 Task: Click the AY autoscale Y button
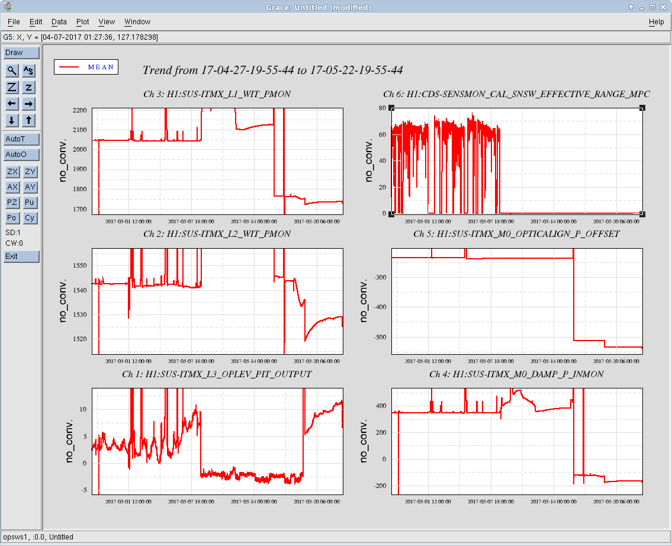coord(30,187)
